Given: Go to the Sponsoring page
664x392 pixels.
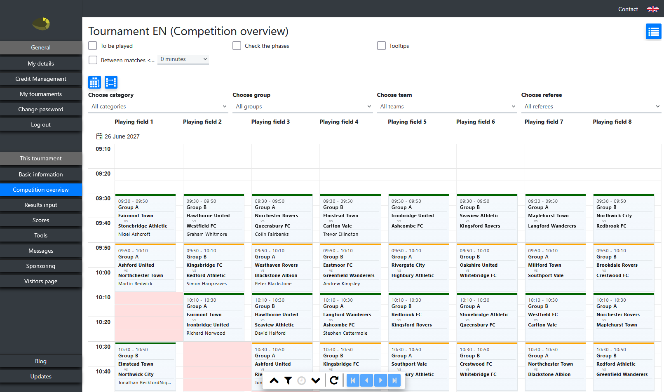Looking at the screenshot, I should tap(41, 266).
